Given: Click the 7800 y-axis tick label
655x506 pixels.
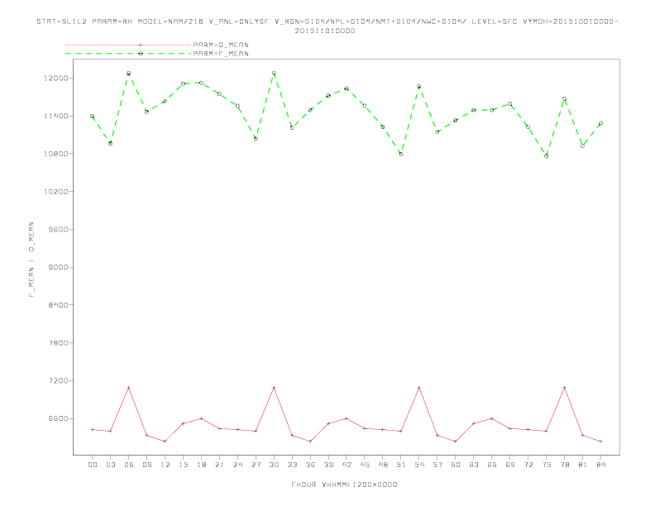Looking at the screenshot, I should pos(58,343).
